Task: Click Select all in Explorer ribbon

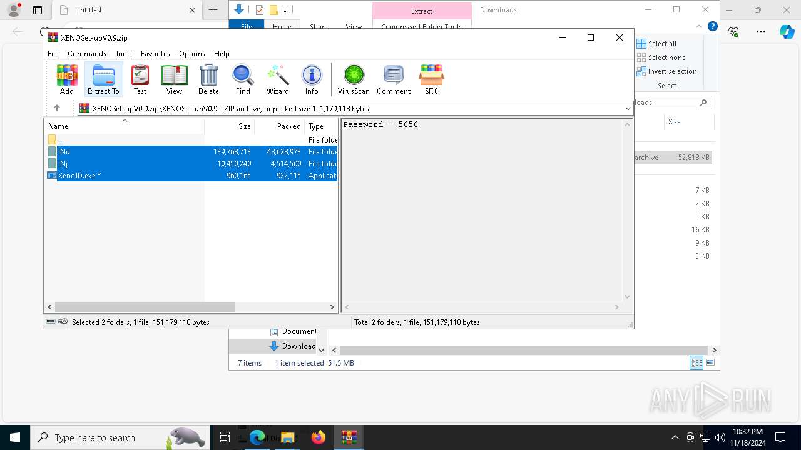Action: (657, 44)
